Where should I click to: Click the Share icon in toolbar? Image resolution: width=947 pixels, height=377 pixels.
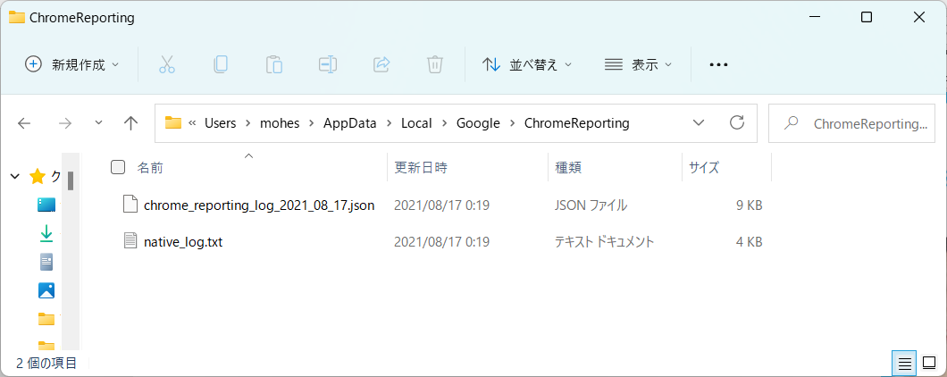tap(381, 64)
